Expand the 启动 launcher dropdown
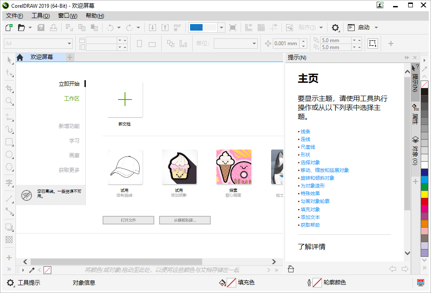This screenshot has width=431, height=293. [376, 28]
